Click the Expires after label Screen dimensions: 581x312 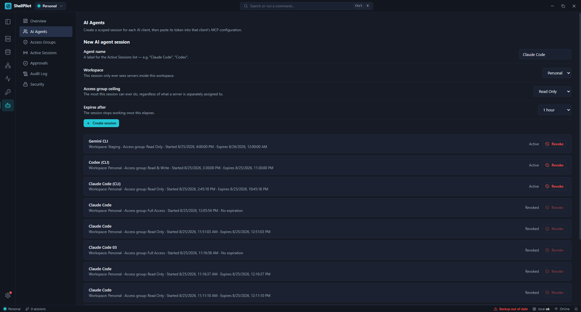[x=95, y=107]
